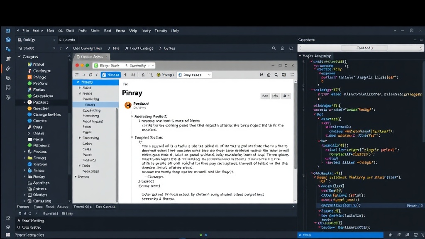Click the Eormnel button in the bottom panel toolbar
Viewport: 425px width, 239px height.
point(50,214)
